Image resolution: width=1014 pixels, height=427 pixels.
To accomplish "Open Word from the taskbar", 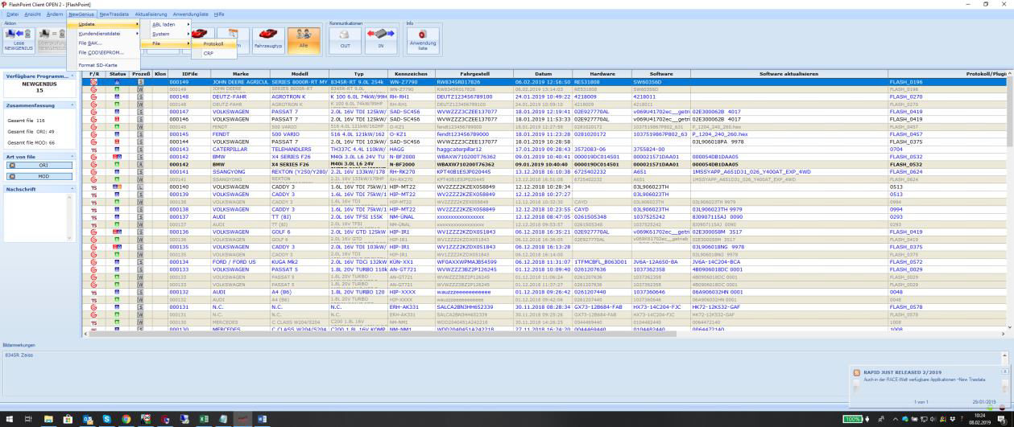I will tap(261, 419).
